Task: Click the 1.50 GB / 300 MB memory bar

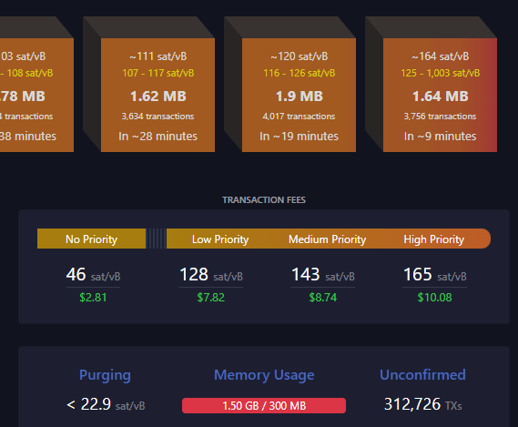Action: [x=264, y=405]
